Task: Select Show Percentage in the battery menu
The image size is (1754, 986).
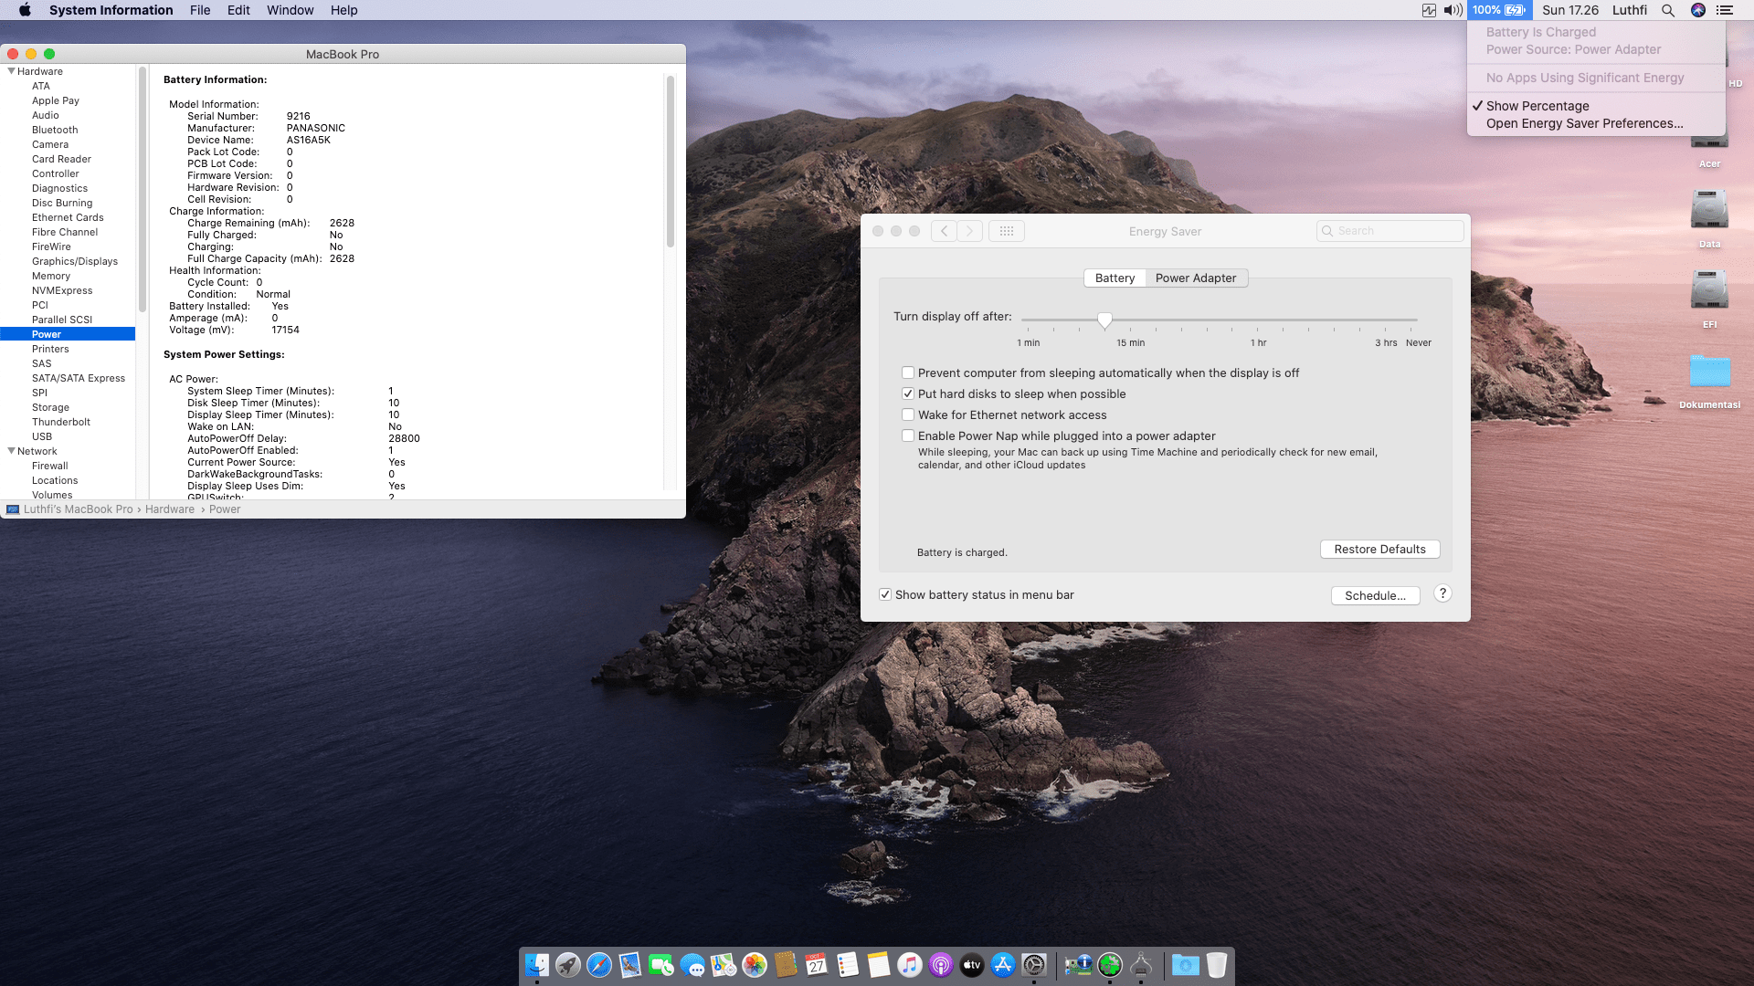Action: pos(1537,106)
